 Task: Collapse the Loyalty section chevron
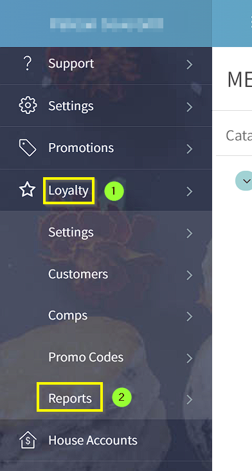[190, 191]
